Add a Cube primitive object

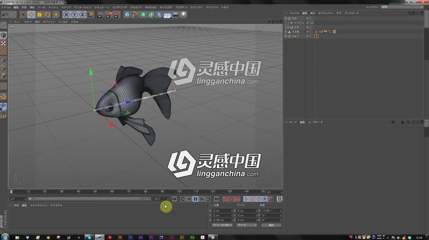[127, 15]
